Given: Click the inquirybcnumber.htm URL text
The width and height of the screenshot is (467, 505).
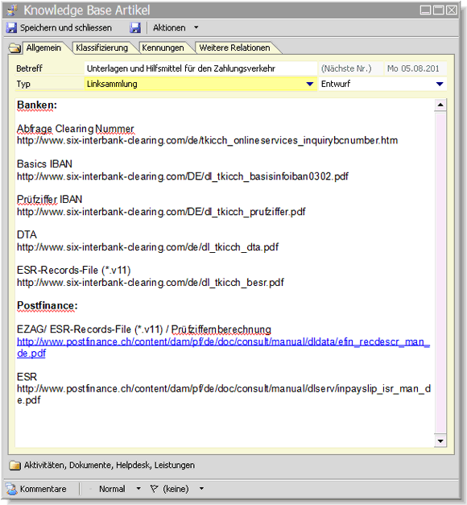Looking at the screenshot, I should (x=208, y=140).
